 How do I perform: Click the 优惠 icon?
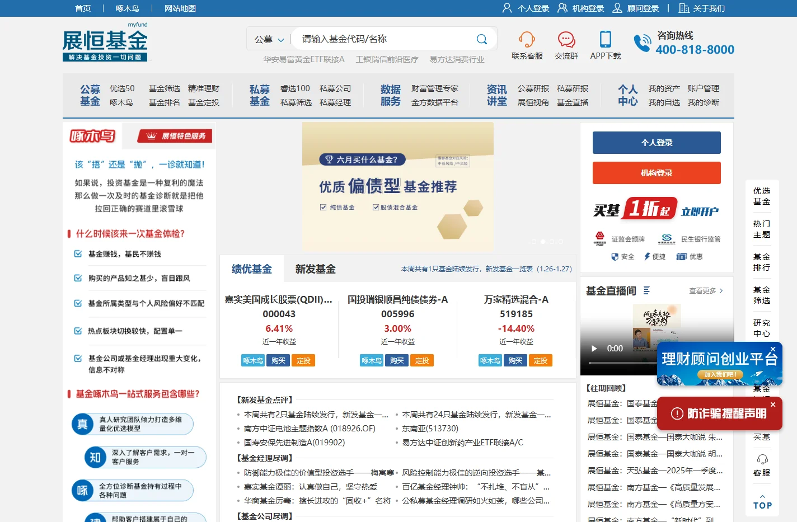[681, 256]
